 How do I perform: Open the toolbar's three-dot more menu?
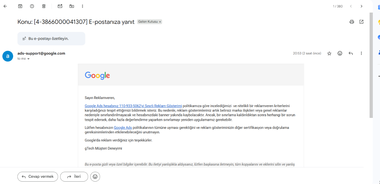pos(82,6)
